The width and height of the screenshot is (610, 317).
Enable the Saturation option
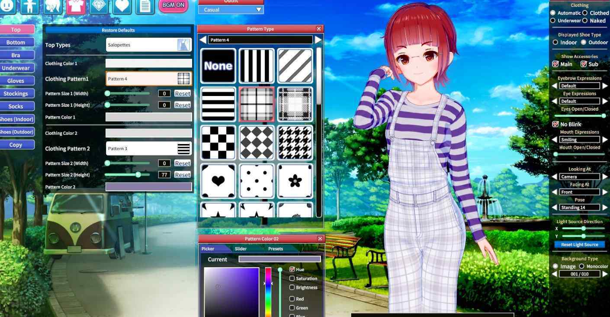[292, 279]
